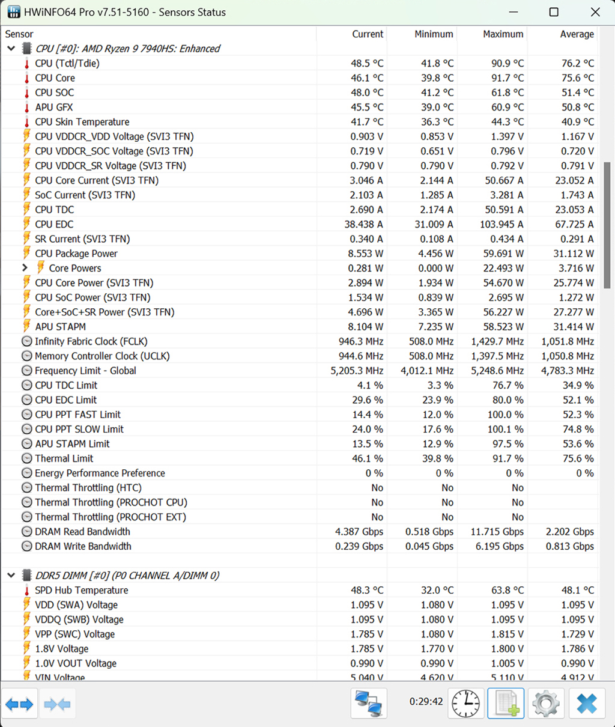Viewport: 615px width, 727px height.
Task: Click the lightning icon beside VDD (SWA) Voltage
Action: pos(26,604)
